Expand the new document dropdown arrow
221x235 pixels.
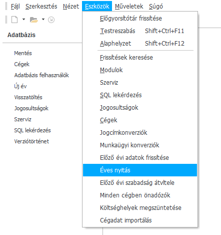23,20
